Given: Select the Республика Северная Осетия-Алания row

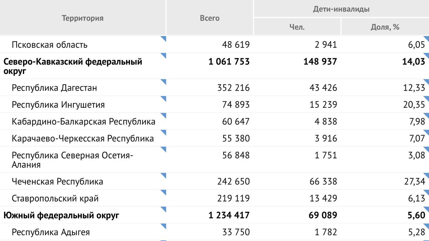Looking at the screenshot, I should (214, 160).
